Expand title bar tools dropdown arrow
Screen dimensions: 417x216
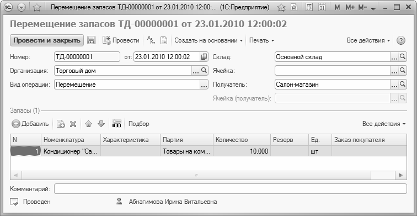point(373,8)
